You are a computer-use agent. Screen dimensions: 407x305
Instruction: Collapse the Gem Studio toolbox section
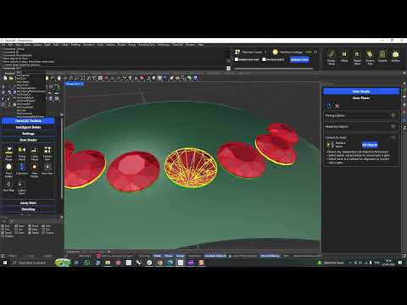tap(28, 140)
